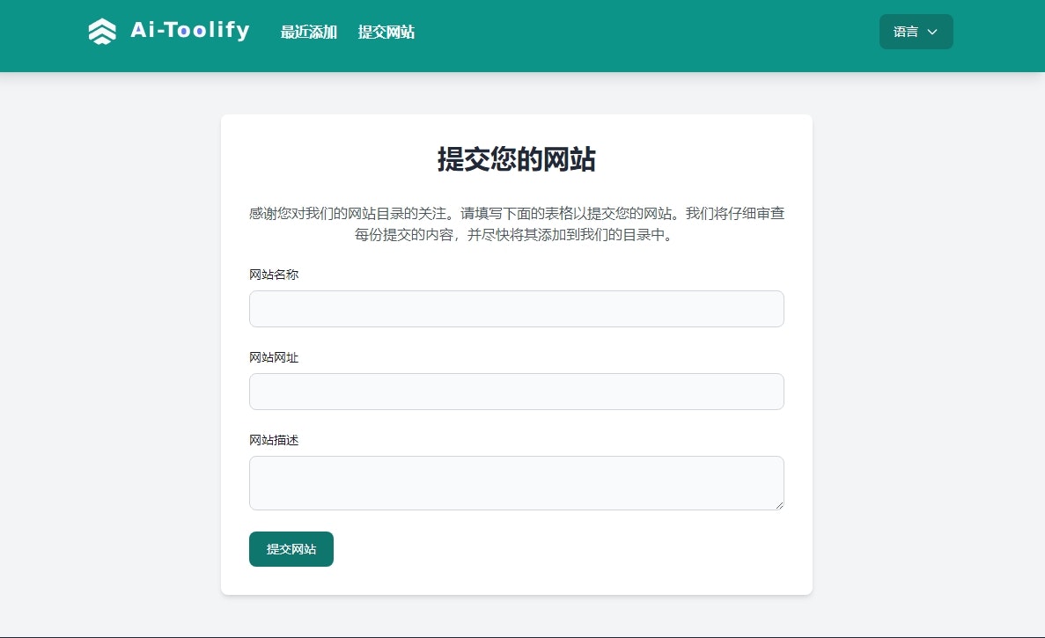Click the Ai-Toolify brand name link
Viewport: 1045px width, 638px height.
click(x=189, y=30)
